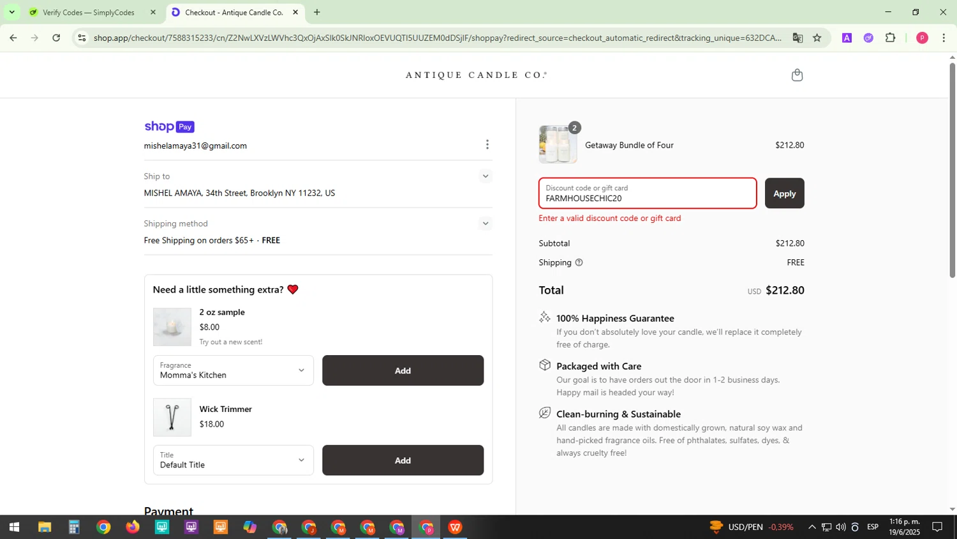
Task: Open the USD/PEN currency widget
Action: 752,527
